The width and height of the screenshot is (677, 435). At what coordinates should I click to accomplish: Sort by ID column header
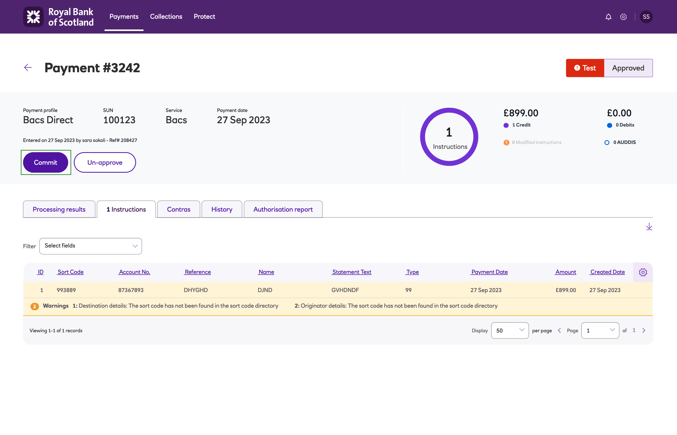click(x=40, y=272)
